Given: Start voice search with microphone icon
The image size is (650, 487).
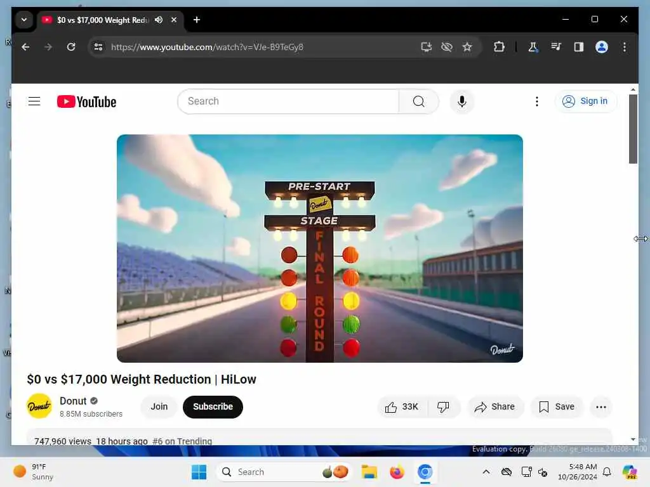Looking at the screenshot, I should point(462,101).
